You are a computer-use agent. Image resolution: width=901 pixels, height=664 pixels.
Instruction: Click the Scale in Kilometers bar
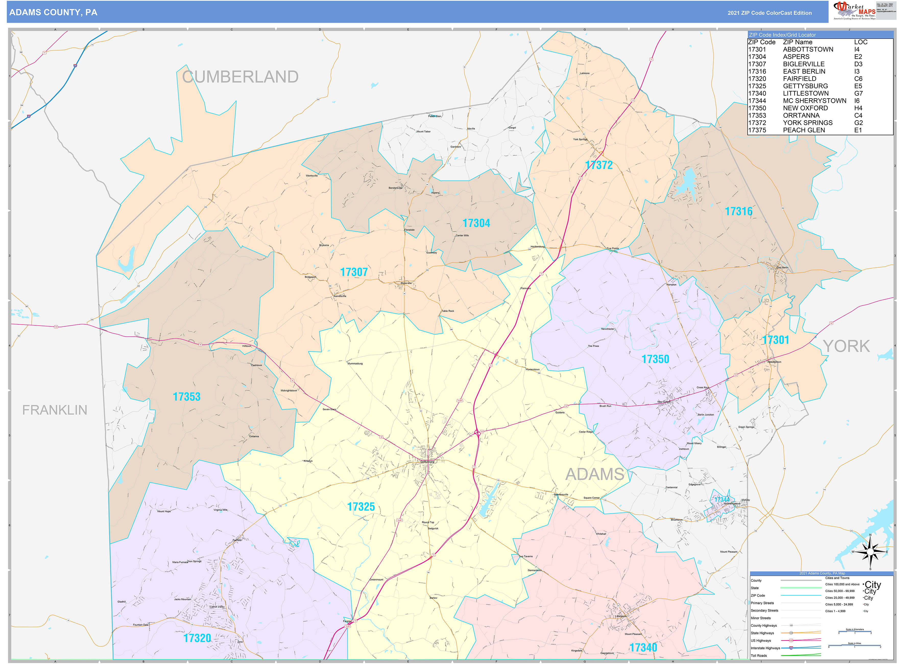tap(855, 631)
